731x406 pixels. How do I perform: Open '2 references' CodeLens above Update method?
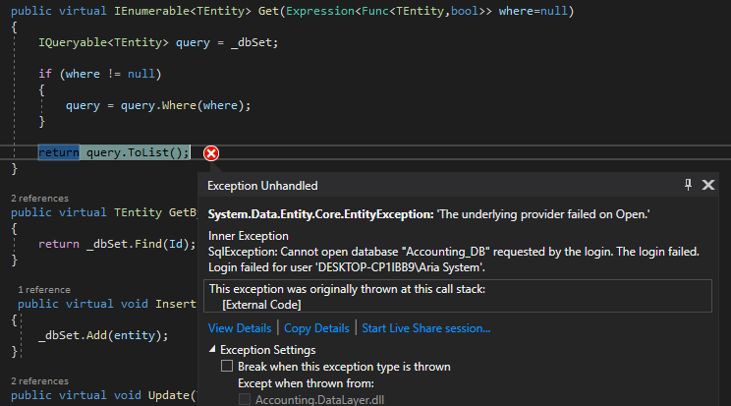(x=39, y=380)
